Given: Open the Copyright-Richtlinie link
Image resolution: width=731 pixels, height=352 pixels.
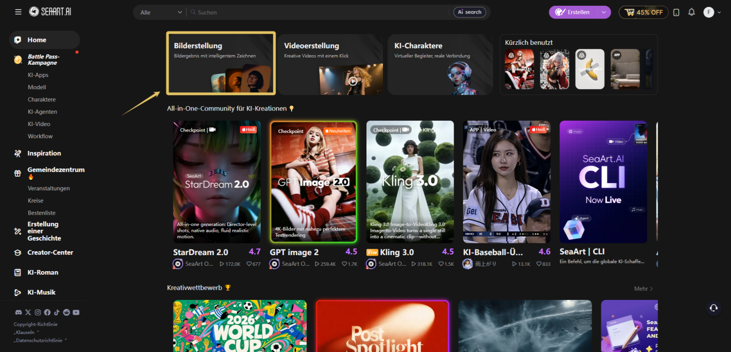Looking at the screenshot, I should [36, 324].
